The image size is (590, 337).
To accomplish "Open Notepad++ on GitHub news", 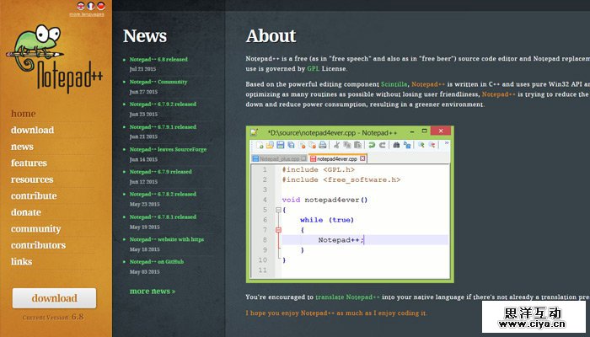I will point(157,261).
